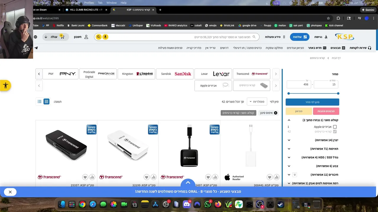Screen dimensions: 378x212
Task: Open the מבצעים menu item
Action: 337,48
